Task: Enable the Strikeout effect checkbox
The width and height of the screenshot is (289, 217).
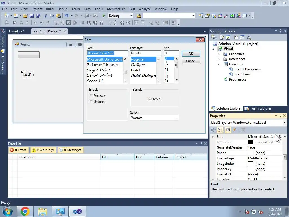Action: click(x=91, y=96)
